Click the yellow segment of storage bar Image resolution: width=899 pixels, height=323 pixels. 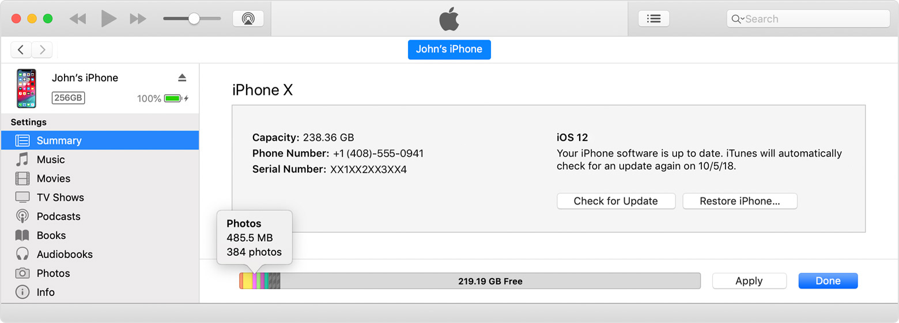pyautogui.click(x=248, y=281)
